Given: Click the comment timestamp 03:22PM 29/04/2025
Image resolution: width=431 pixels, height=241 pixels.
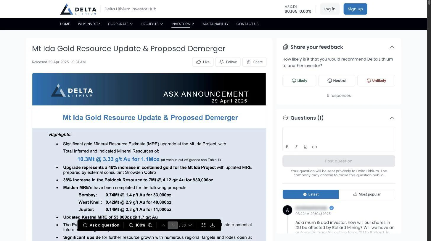Looking at the screenshot, I should coord(313,214).
